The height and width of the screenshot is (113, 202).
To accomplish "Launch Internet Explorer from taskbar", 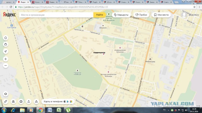I will click(13, 110).
